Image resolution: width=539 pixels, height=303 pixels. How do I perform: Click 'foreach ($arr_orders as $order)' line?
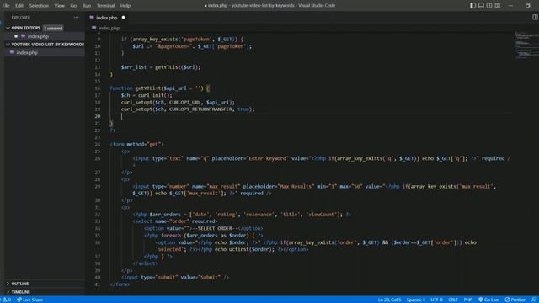tap(204, 236)
